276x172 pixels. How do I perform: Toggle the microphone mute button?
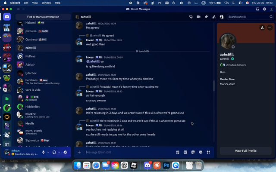point(43,152)
